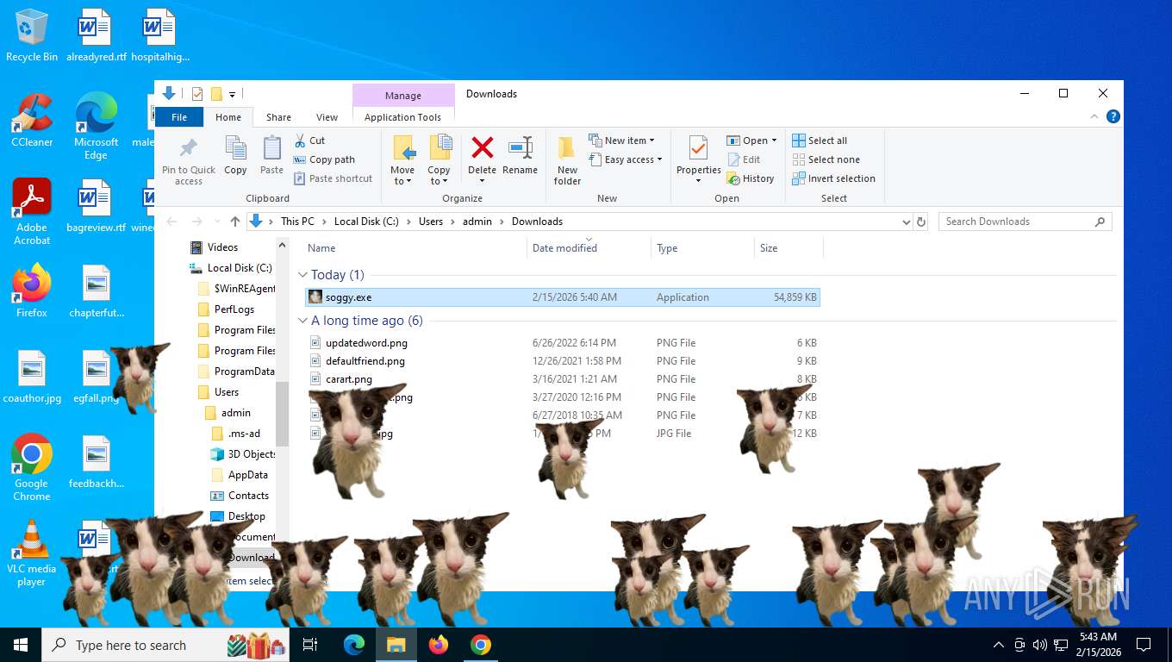Sort by Date modified column header
The width and height of the screenshot is (1172, 662).
coord(589,248)
